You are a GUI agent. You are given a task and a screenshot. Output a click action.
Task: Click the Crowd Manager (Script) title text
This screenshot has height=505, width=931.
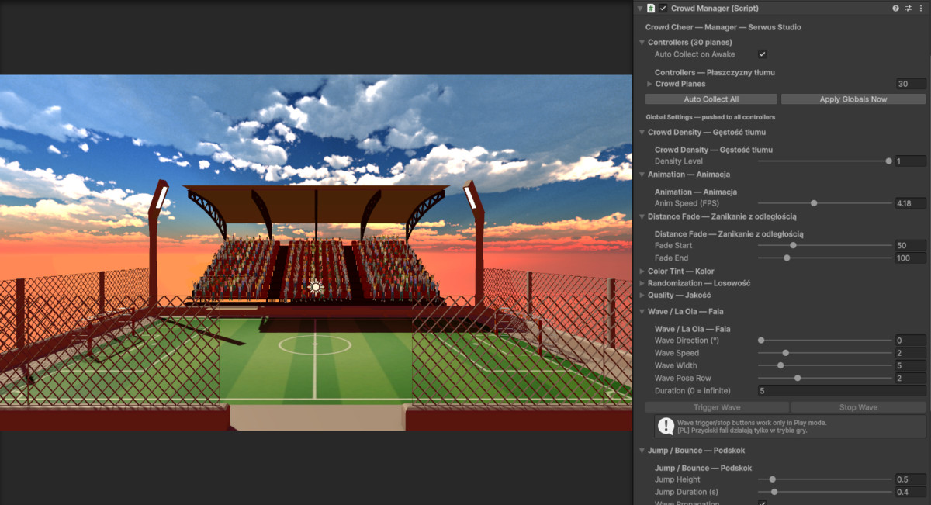tap(715, 8)
